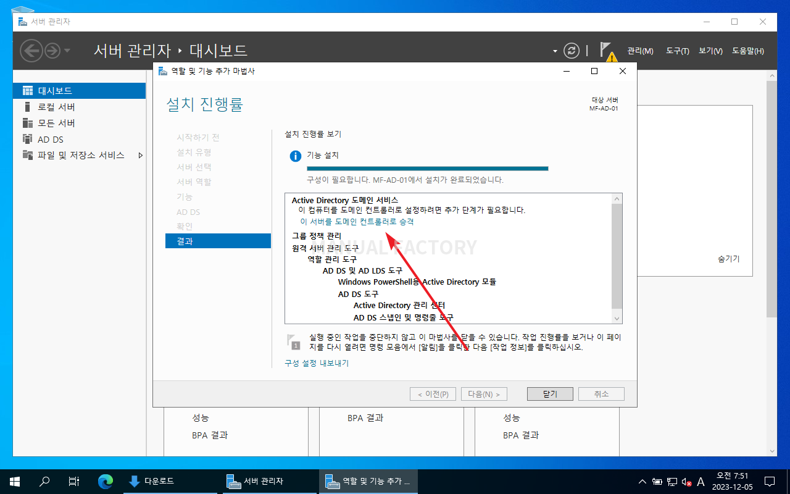Click the 닫기 button in the wizard
790x494 pixels.
[550, 394]
